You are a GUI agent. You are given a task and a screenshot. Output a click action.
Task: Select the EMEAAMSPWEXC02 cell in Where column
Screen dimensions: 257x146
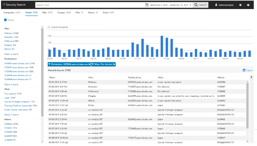(x=226, y=115)
